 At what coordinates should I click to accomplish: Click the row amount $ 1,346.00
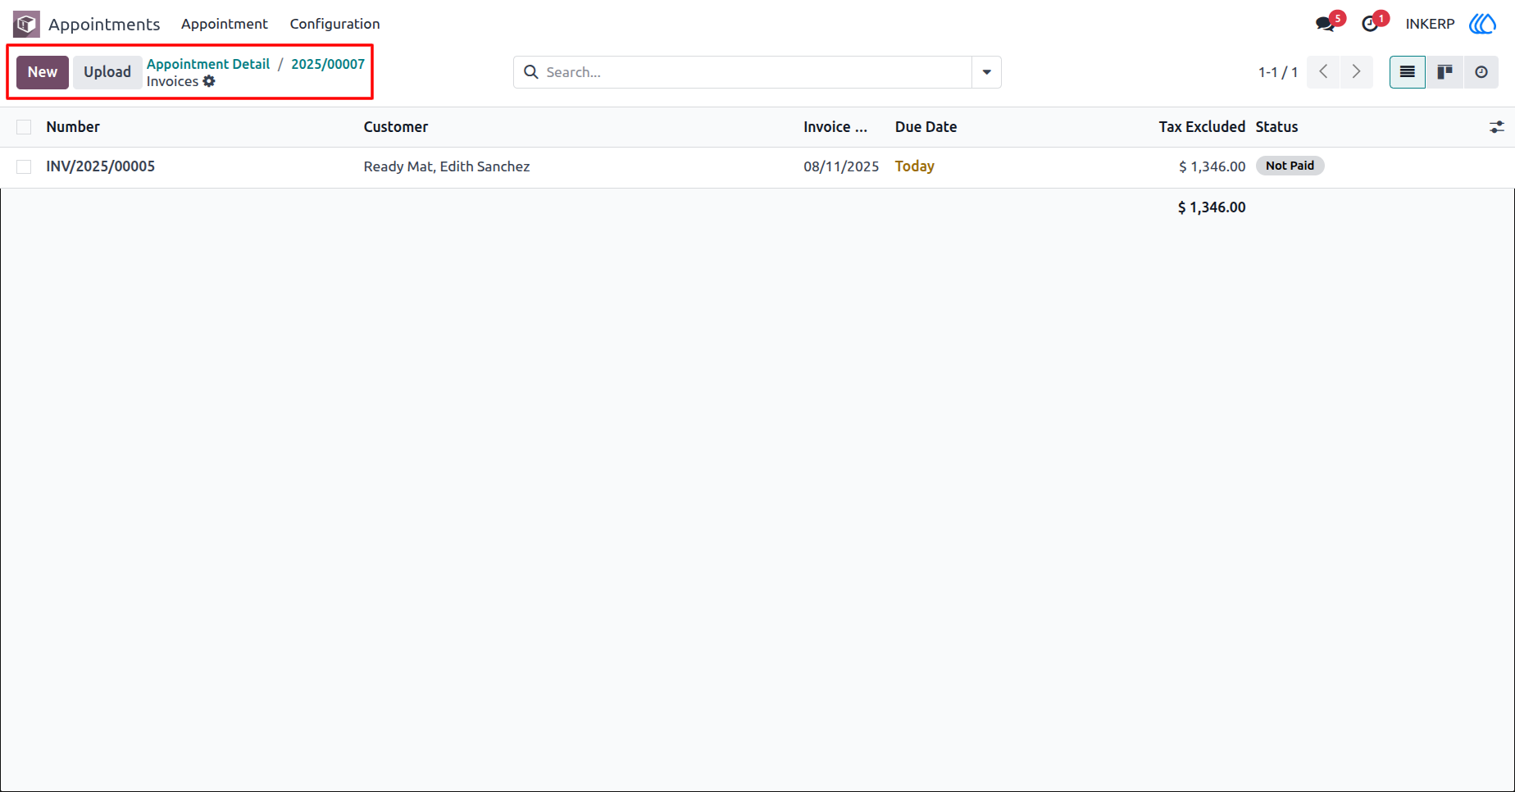click(x=1212, y=166)
